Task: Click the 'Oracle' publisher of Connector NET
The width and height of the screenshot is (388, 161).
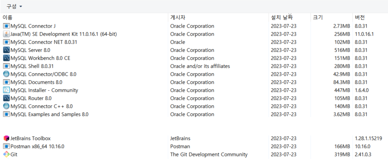Action: click(178, 42)
